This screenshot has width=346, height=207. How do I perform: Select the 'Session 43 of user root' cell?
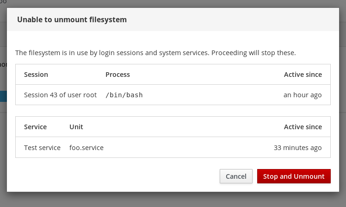coord(60,95)
